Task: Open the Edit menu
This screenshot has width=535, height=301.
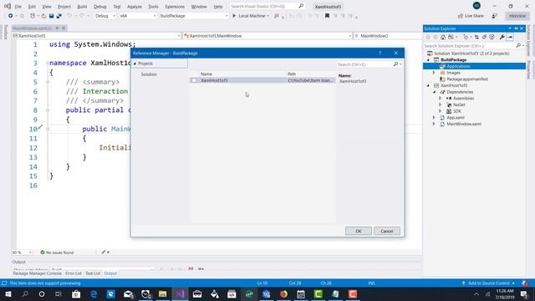Action: pos(32,7)
